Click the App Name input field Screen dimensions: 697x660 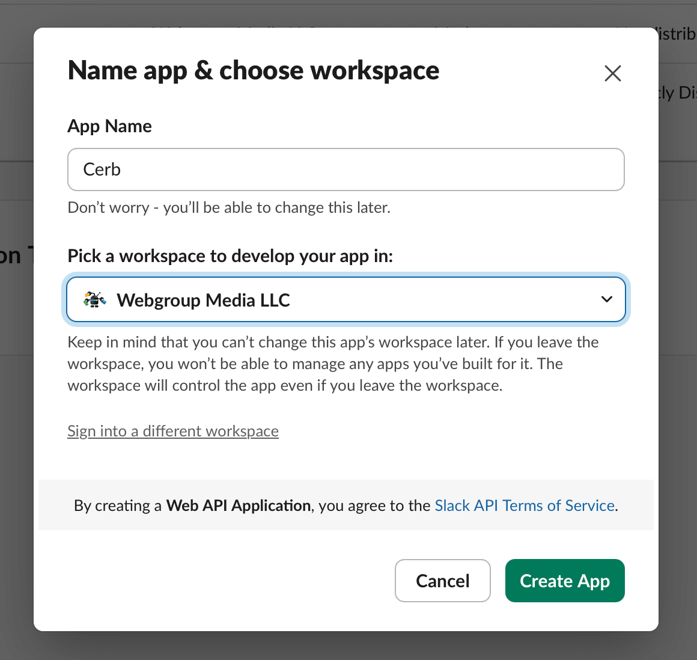(346, 170)
